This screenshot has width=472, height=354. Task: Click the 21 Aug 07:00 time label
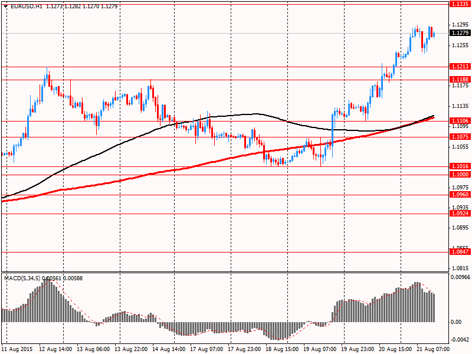(433, 349)
